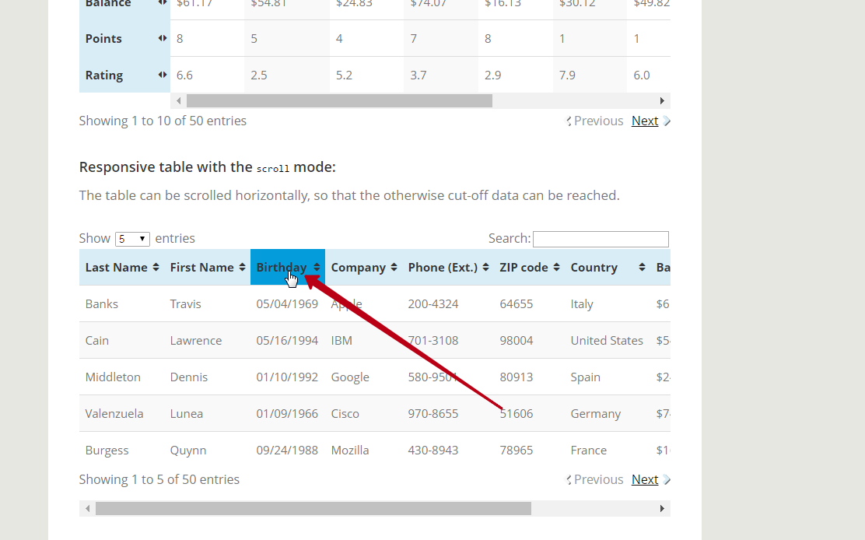Sort table by Last Name column
The image size is (865, 540).
(116, 267)
